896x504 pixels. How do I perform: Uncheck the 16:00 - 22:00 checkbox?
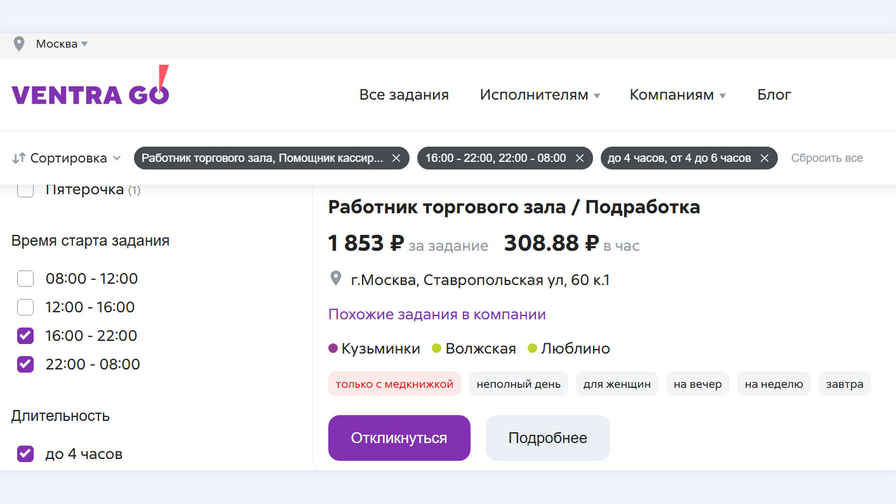[25, 336]
